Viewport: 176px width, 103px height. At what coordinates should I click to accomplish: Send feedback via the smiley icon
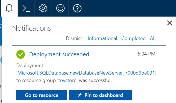(x=60, y=8)
